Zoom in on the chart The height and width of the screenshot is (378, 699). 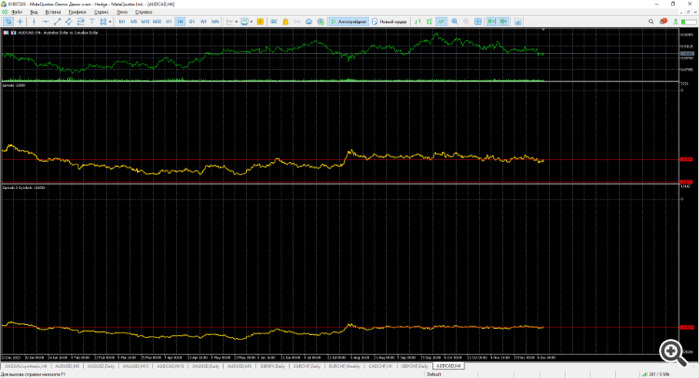(454, 21)
